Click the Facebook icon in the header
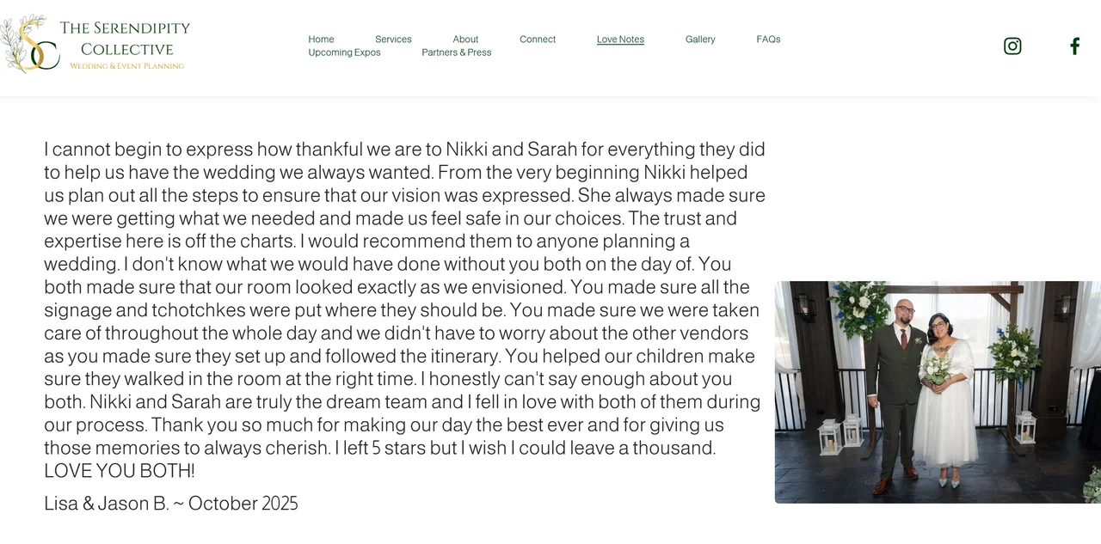This screenshot has width=1101, height=544. click(1073, 46)
